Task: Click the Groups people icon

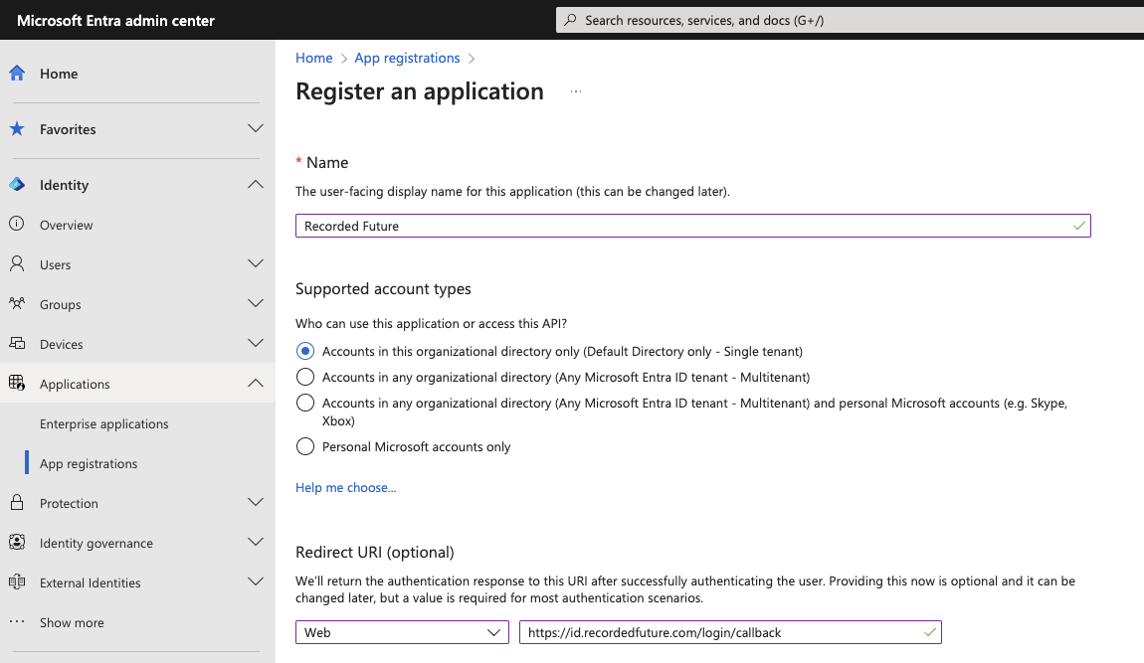Action: [x=17, y=304]
